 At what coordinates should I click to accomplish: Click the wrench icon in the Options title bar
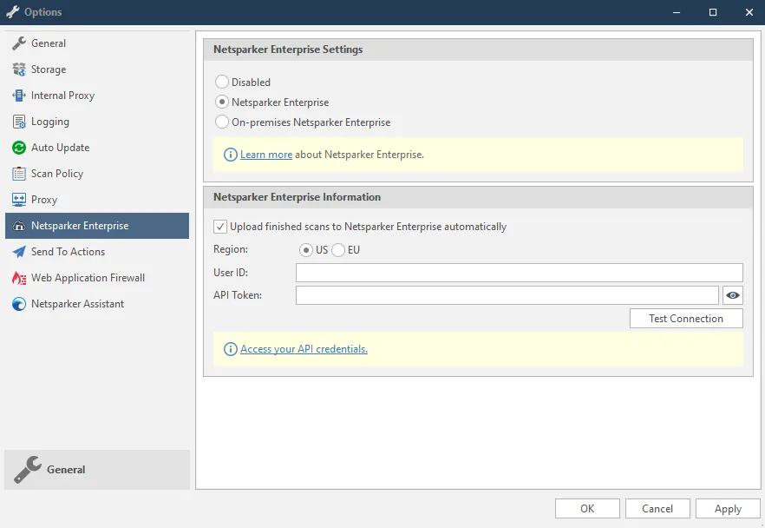13,12
